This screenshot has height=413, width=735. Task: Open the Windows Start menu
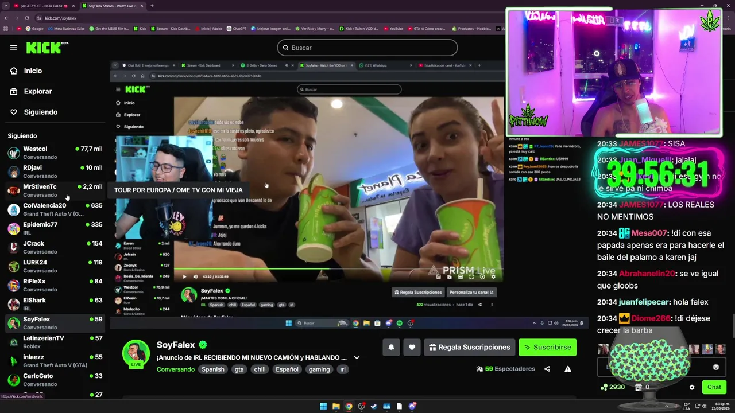(323, 406)
